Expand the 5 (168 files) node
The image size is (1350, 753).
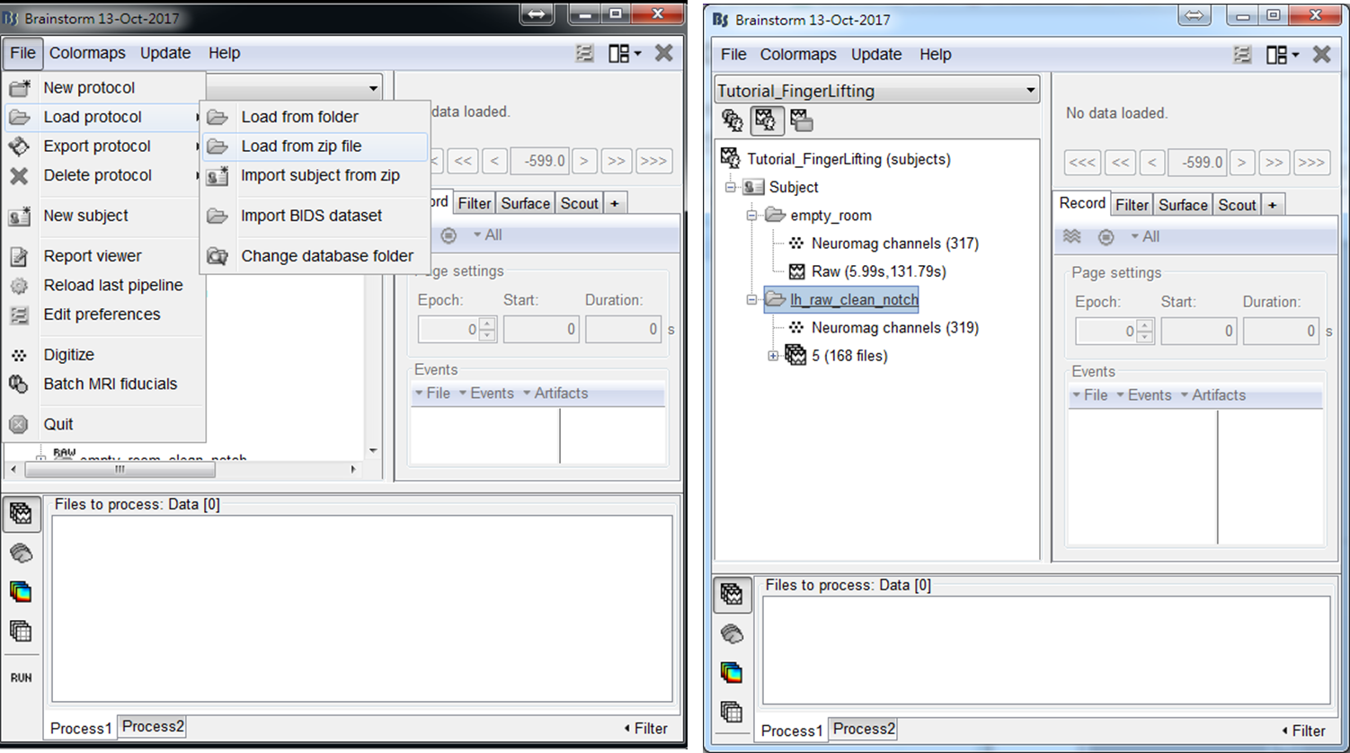(773, 356)
